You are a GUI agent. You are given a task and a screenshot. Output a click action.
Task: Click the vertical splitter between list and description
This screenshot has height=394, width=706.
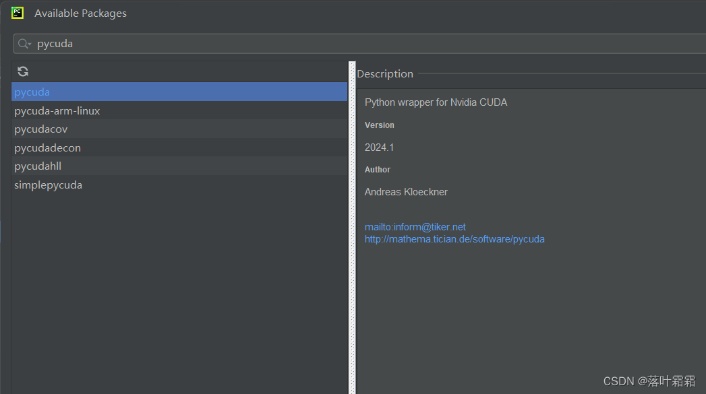click(x=352, y=228)
